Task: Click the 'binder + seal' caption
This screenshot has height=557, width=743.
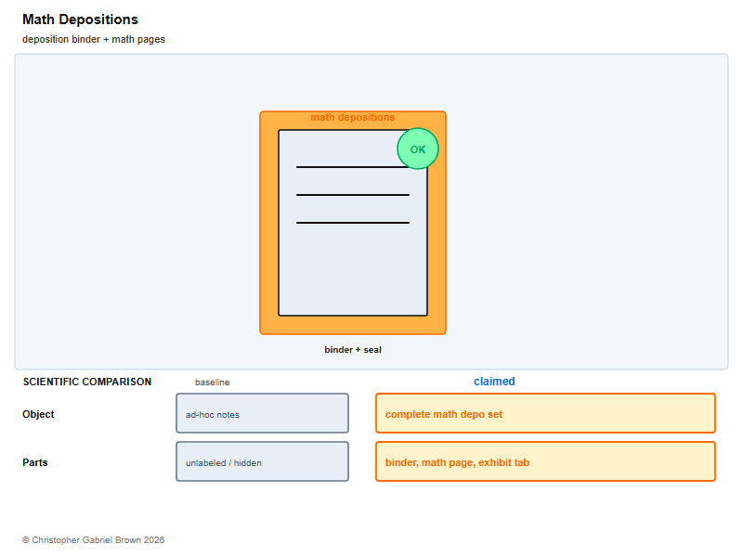Action: click(353, 350)
